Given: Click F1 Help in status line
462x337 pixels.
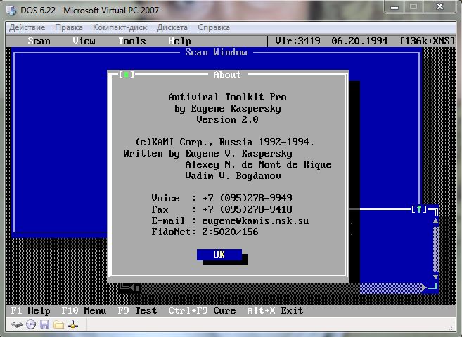Looking at the screenshot, I should 31,310.
